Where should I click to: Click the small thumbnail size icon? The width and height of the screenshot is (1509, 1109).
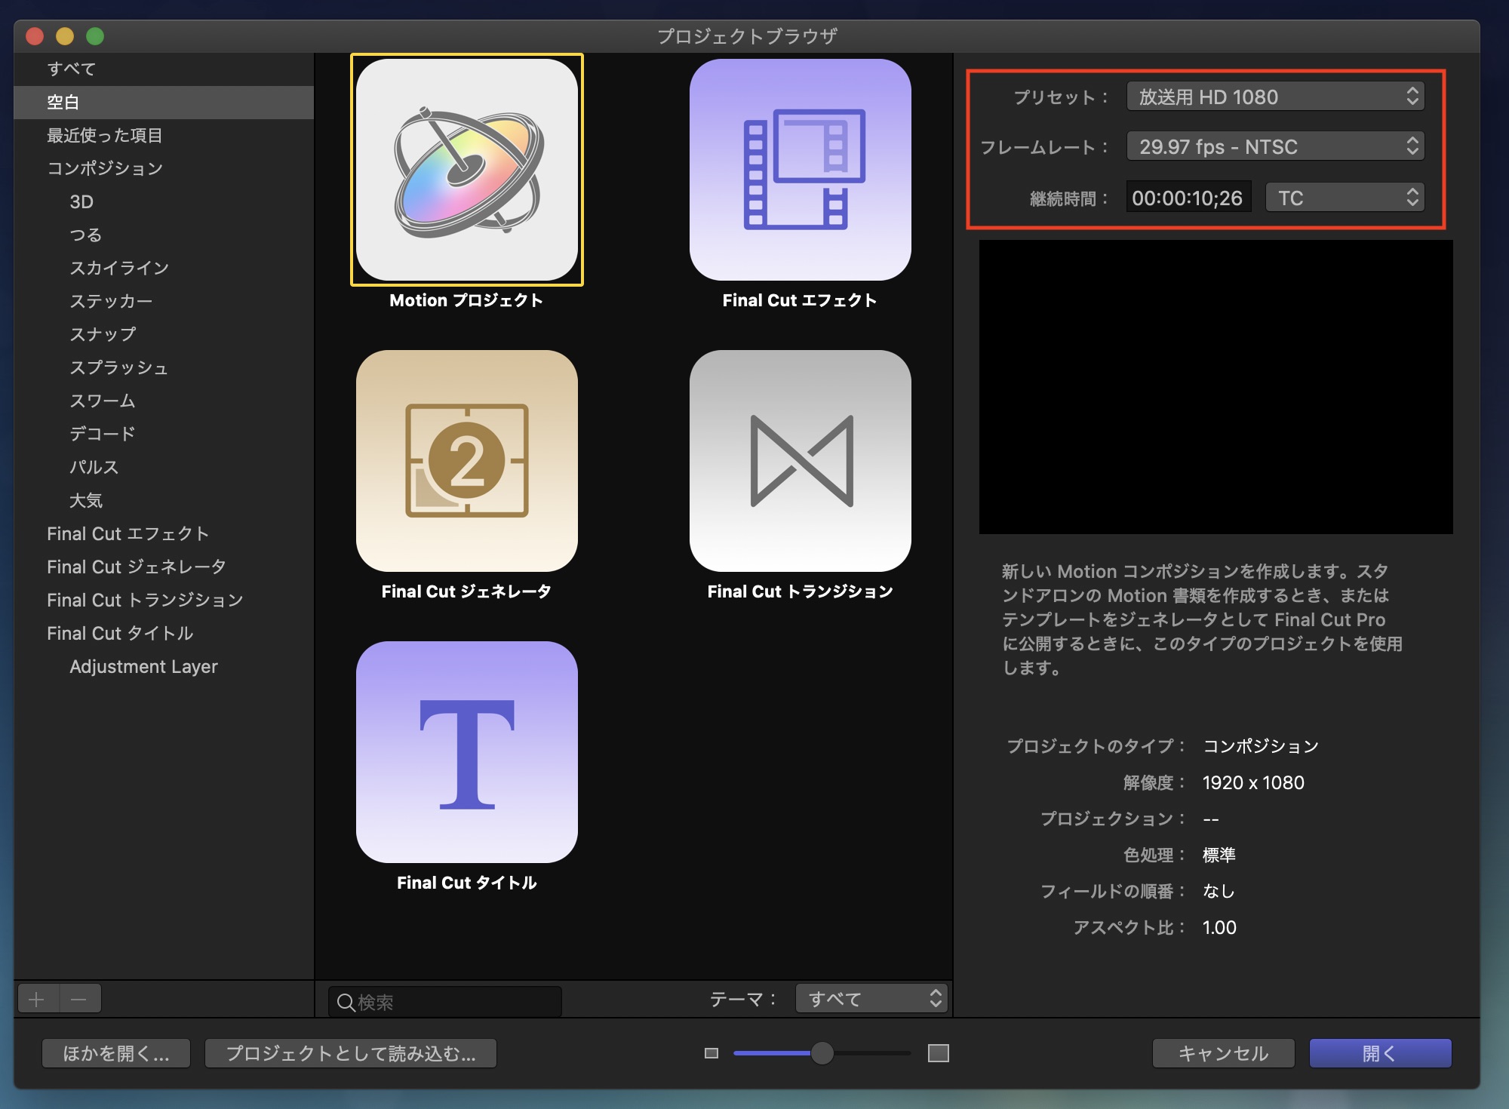coord(711,1053)
